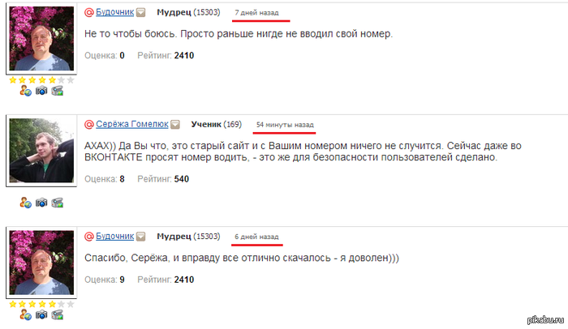This screenshot has width=568, height=329.
Task: Open the video icon under Серёжа Гомелюк's avatar
Action: tap(58, 203)
